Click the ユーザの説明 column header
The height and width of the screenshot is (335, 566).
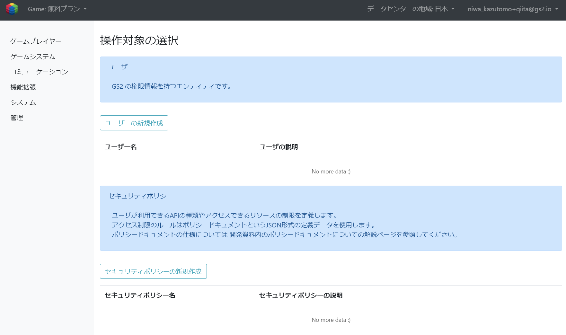279,147
